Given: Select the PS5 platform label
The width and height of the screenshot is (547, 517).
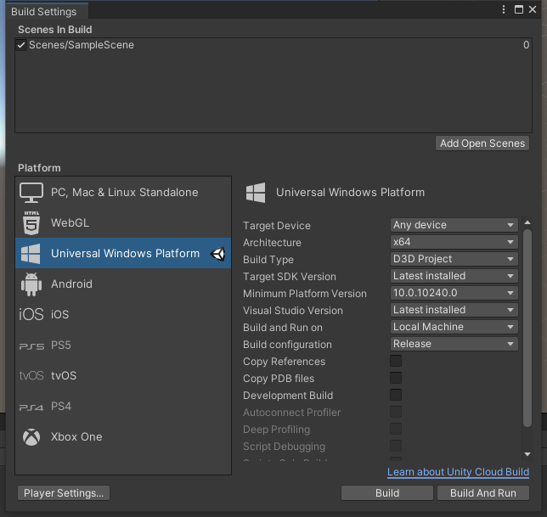Looking at the screenshot, I should (61, 346).
